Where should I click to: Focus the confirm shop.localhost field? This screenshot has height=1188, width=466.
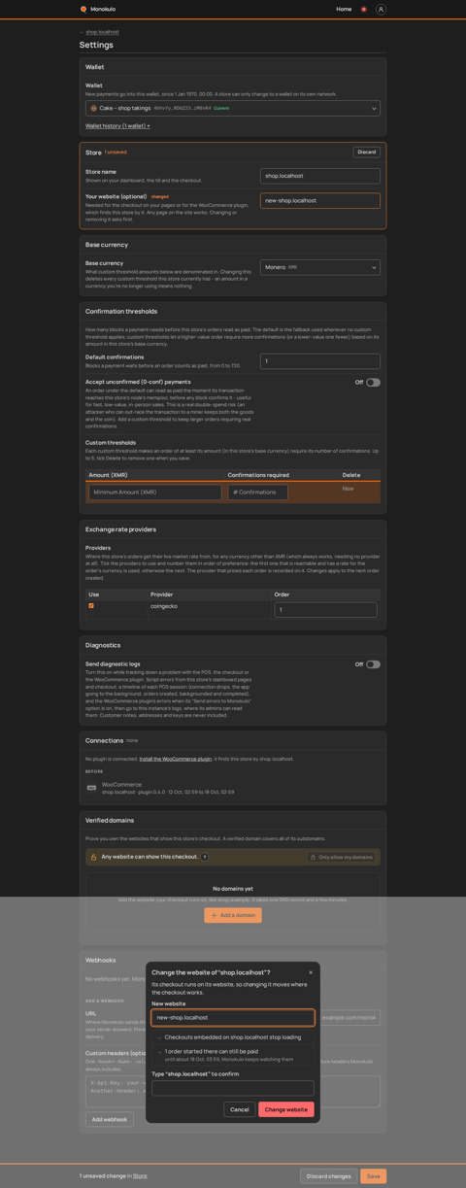[x=233, y=1089]
